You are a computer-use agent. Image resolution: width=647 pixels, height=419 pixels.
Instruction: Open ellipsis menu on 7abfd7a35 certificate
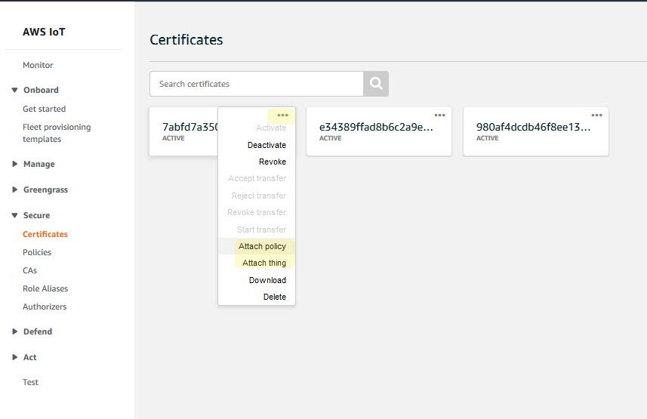click(x=282, y=116)
